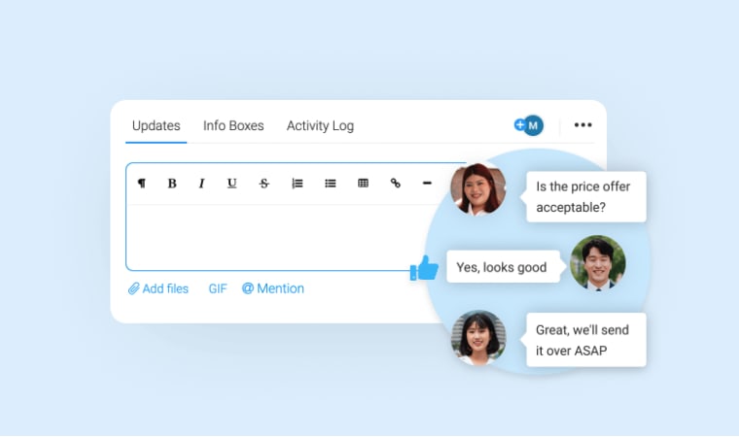Viewport: 739px width, 437px height.
Task: Click the blue thumbs-up like icon
Action: [424, 268]
